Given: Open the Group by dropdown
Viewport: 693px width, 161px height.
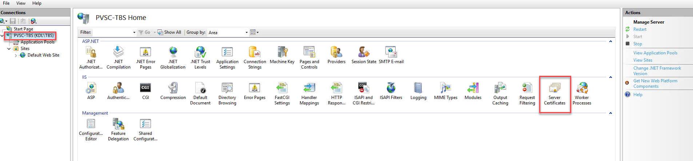Looking at the screenshot, I should click(x=246, y=33).
